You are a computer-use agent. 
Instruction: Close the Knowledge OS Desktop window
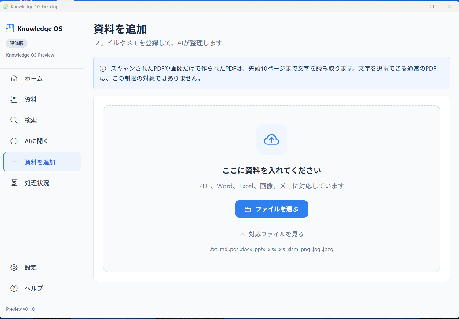(450, 6)
